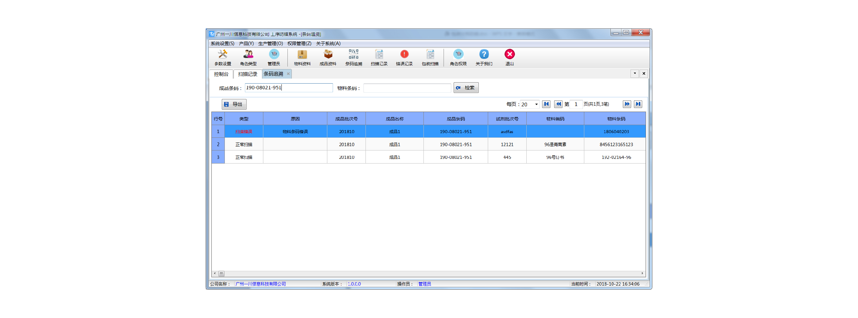Click the red 扫描错误 cell

[x=244, y=131]
